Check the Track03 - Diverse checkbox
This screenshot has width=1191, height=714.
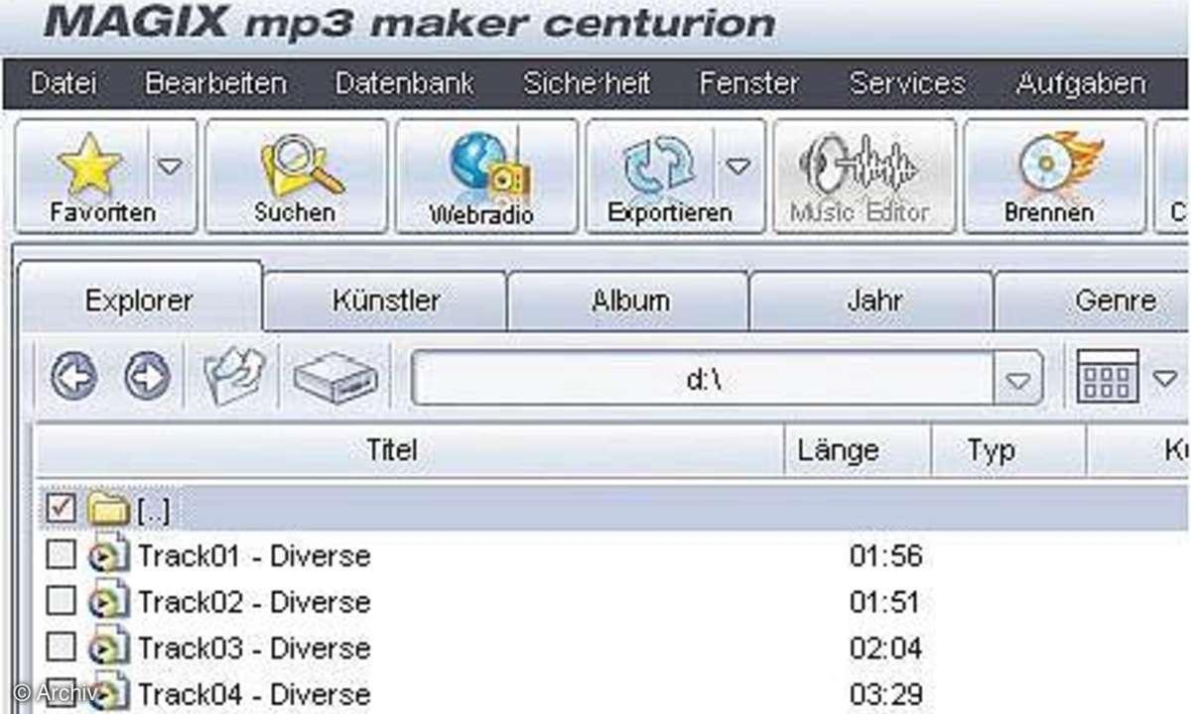(x=62, y=648)
